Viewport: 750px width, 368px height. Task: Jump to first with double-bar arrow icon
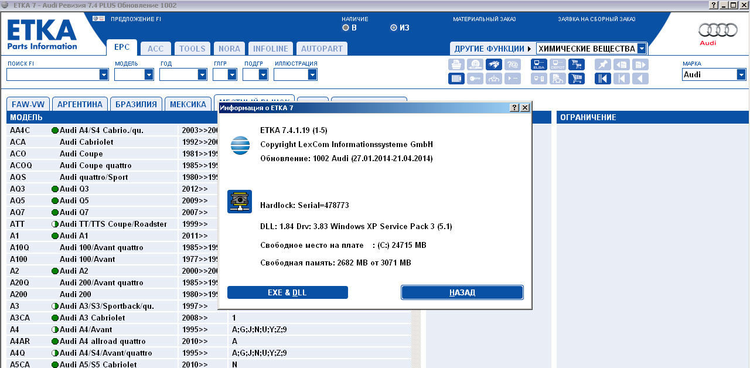603,79
